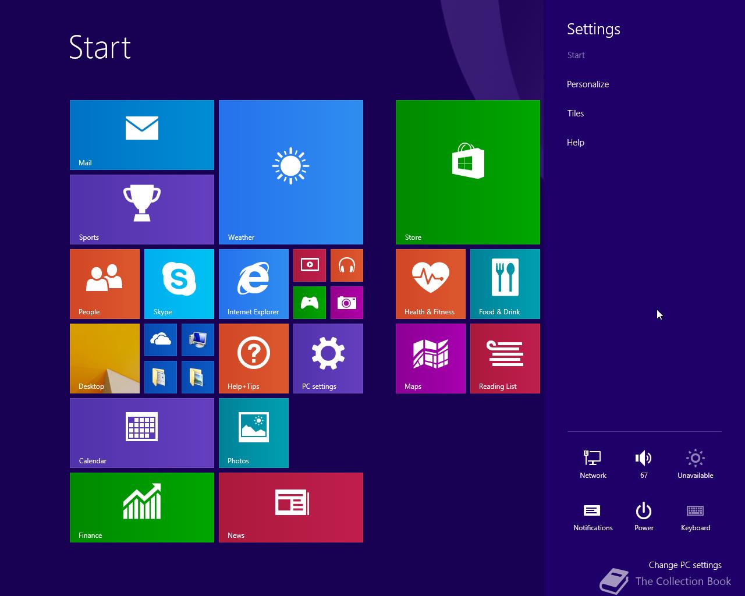This screenshot has width=745, height=596.
Task: Open the Weather tile
Action: coord(291,172)
